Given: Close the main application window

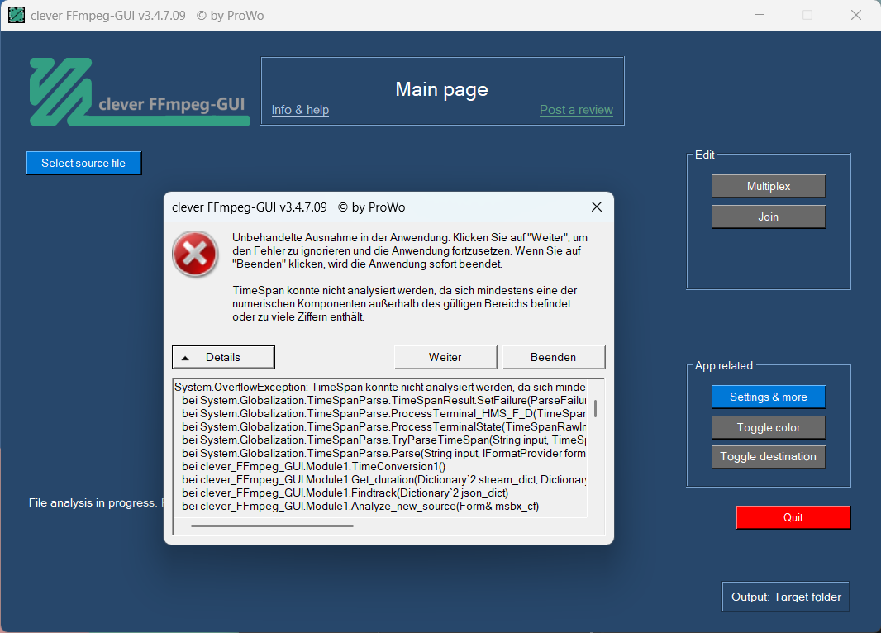Looking at the screenshot, I should pos(855,15).
